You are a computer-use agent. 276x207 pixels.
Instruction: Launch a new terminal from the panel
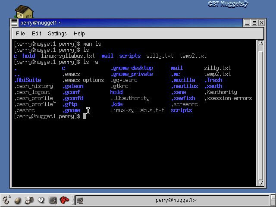(x=53, y=200)
